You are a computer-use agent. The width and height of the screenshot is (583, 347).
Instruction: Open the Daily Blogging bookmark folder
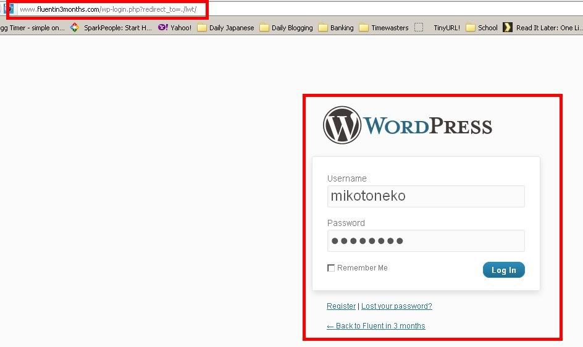(286, 28)
